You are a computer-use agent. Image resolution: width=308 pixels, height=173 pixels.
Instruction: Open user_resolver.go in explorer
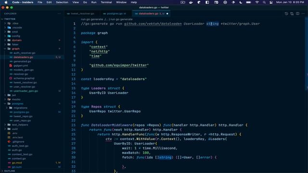25,86
